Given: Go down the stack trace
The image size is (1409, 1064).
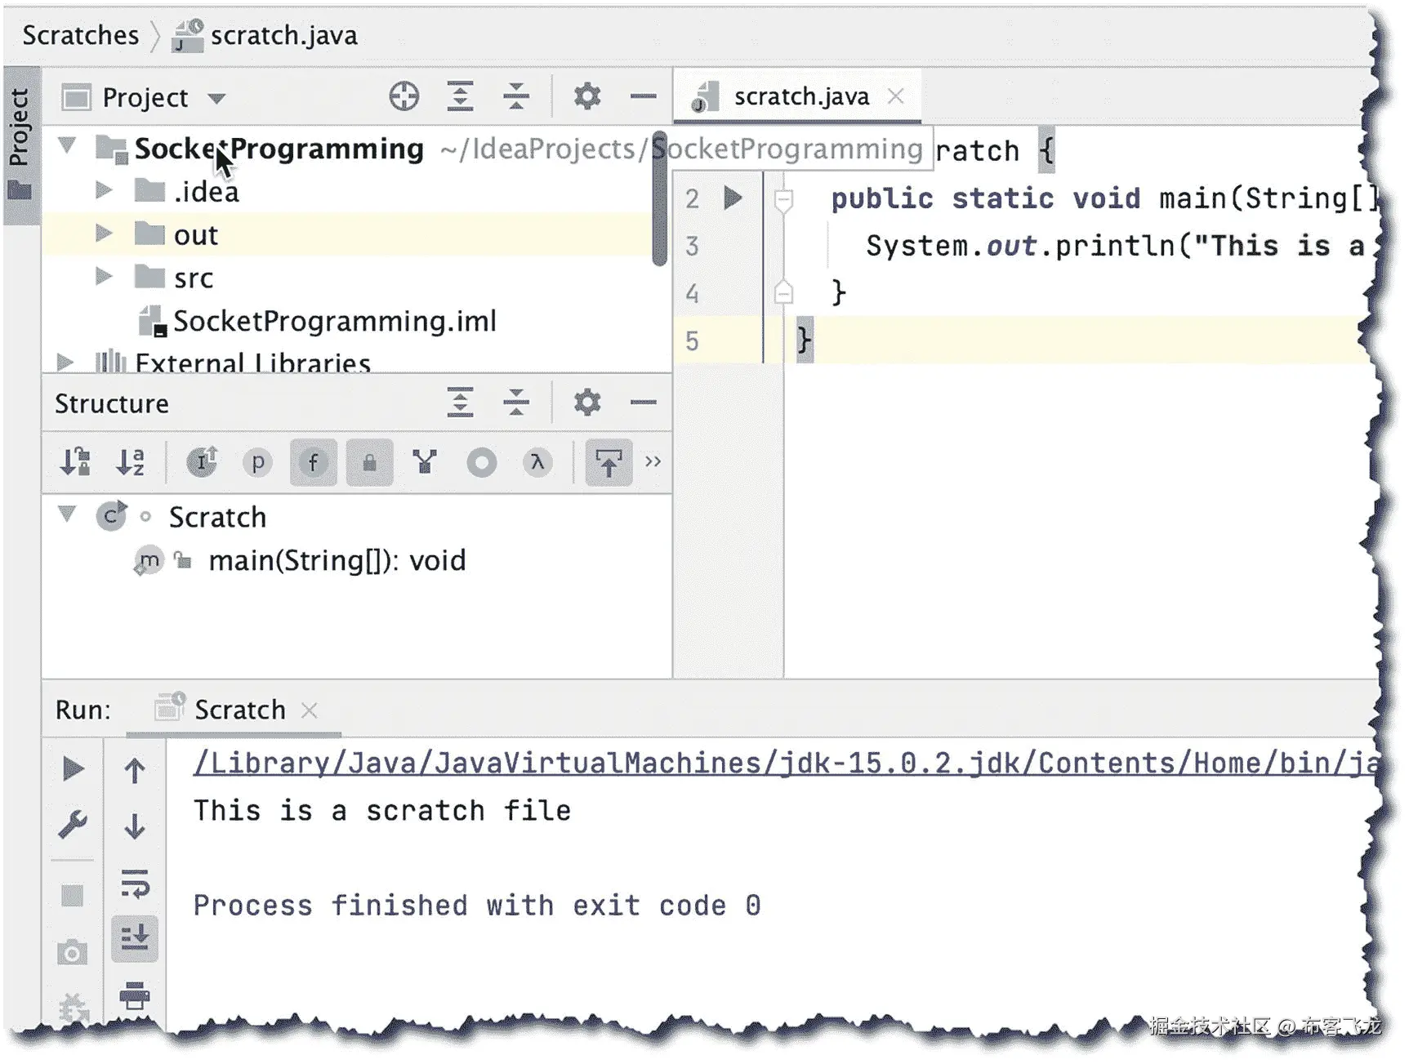Looking at the screenshot, I should pyautogui.click(x=135, y=826).
